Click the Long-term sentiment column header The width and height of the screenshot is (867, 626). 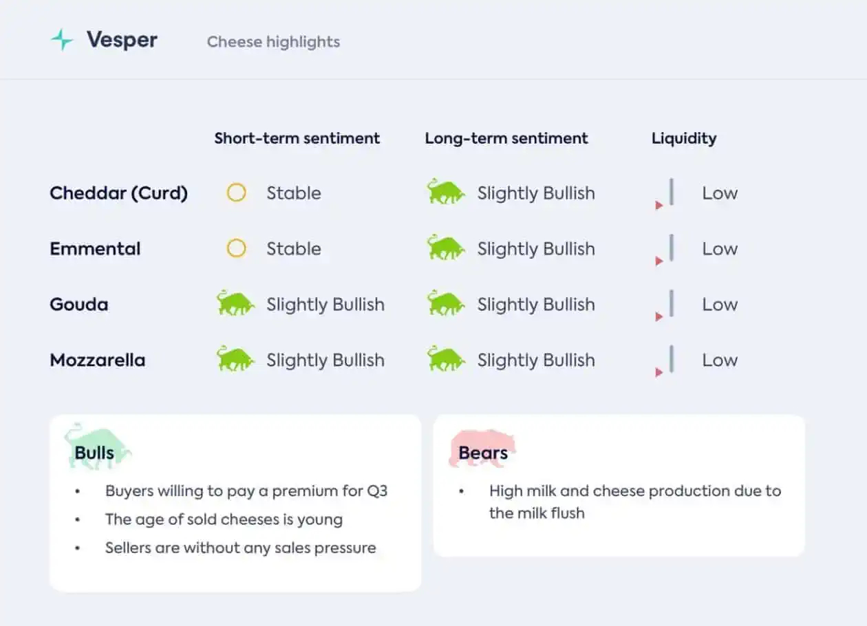coord(506,138)
